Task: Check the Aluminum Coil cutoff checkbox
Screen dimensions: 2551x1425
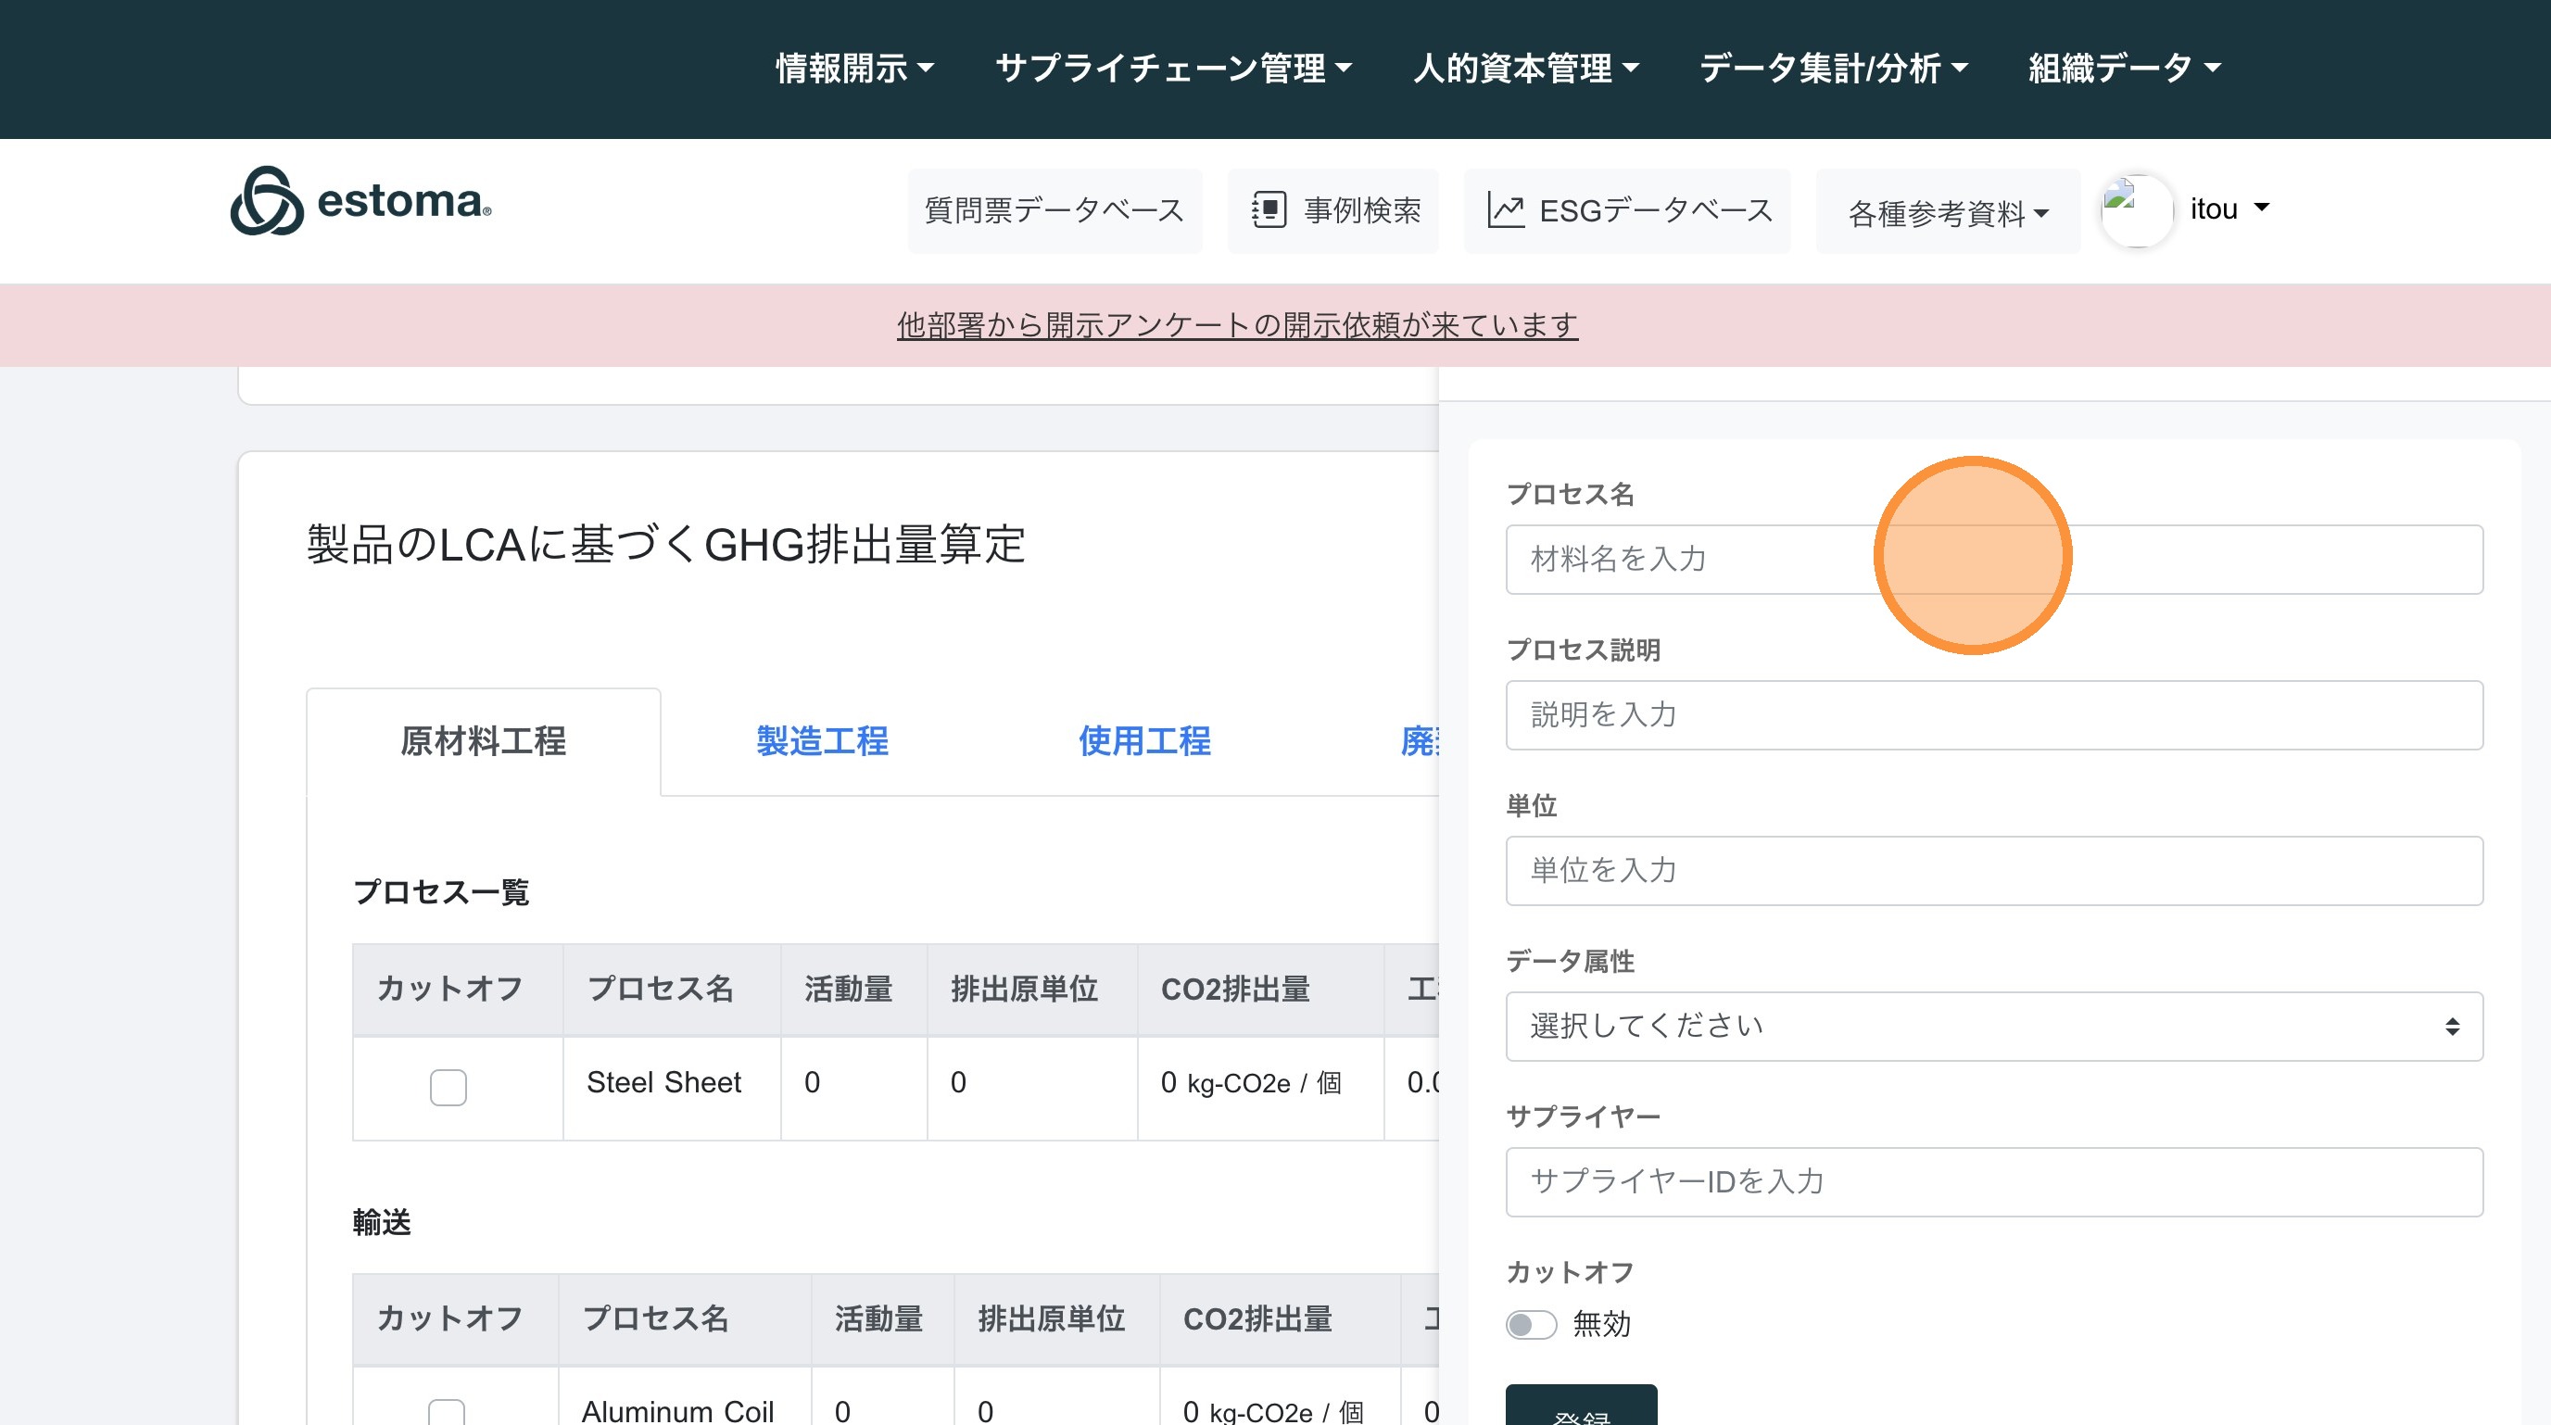Action: pyautogui.click(x=446, y=1411)
